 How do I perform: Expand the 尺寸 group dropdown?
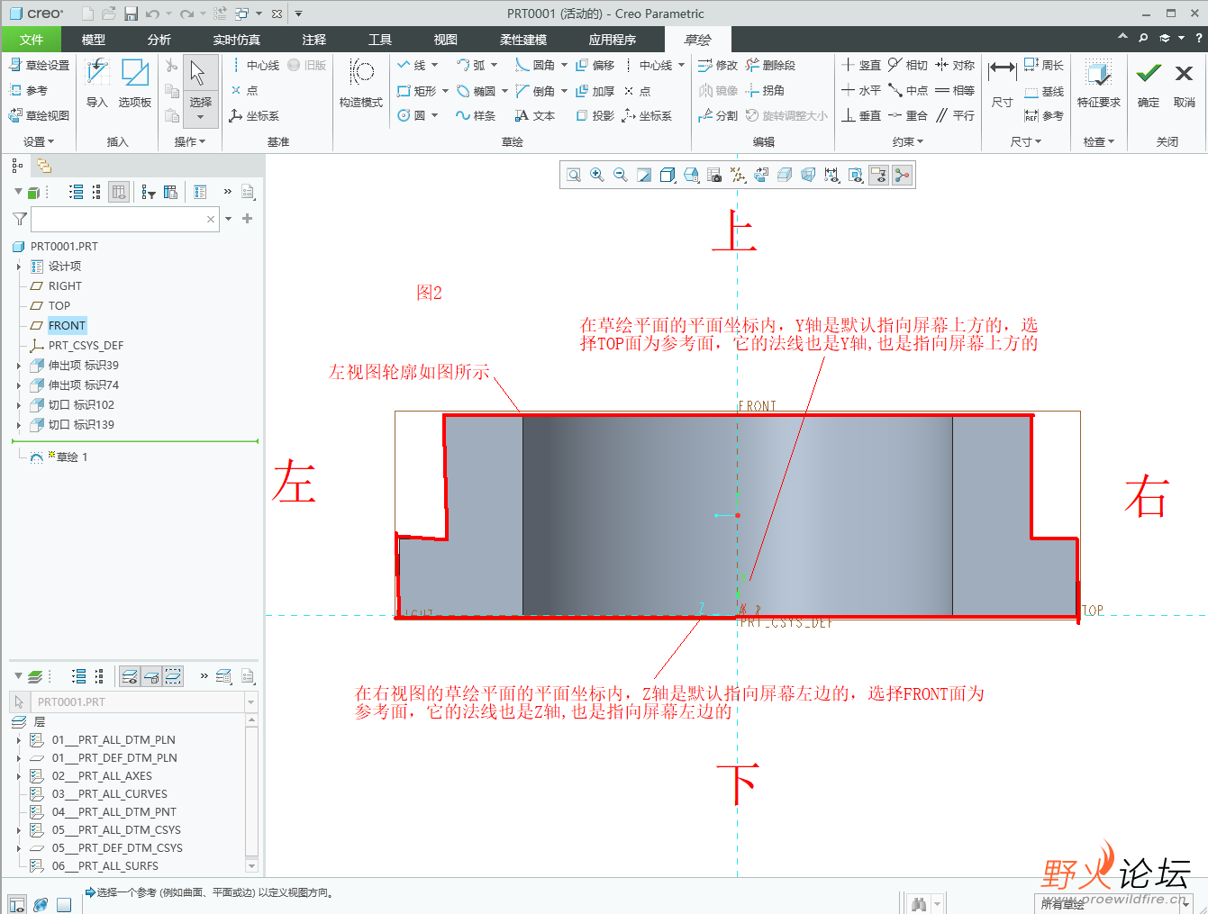coord(1026,141)
